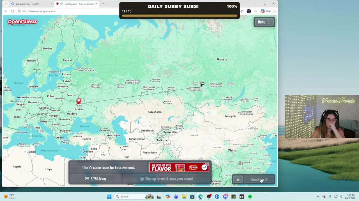Image resolution: width=359 pixels, height=201 pixels.
Task: Open Sticky Notes from the taskbar
Action: tap(233, 197)
